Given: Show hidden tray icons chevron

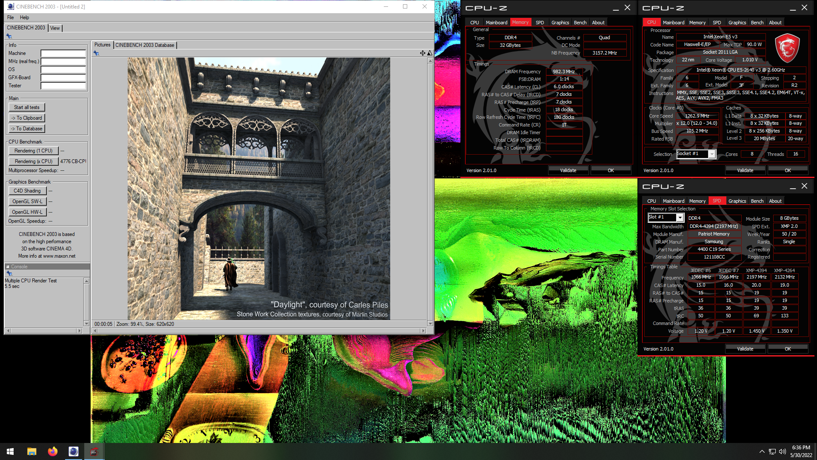Looking at the screenshot, I should point(762,451).
